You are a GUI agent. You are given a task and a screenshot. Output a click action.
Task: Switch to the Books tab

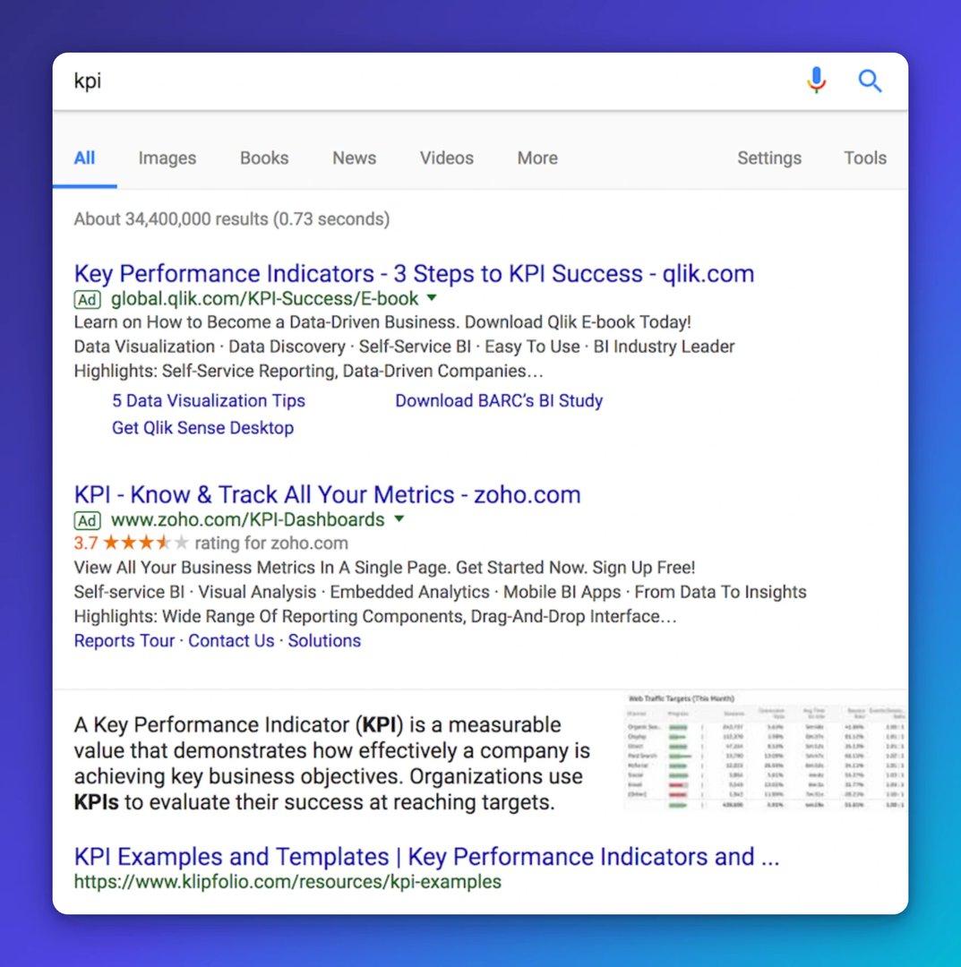264,158
